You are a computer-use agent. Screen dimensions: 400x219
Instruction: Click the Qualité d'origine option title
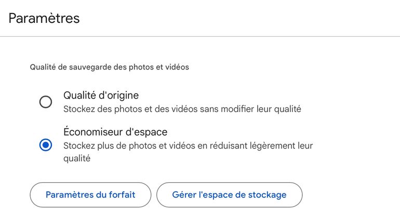click(x=101, y=95)
